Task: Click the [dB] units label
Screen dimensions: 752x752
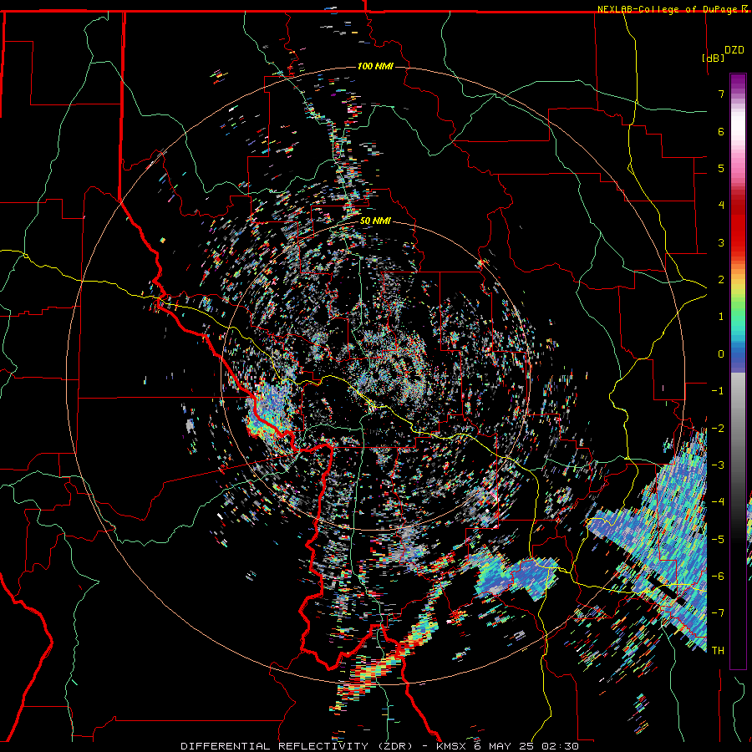Action: (714, 58)
